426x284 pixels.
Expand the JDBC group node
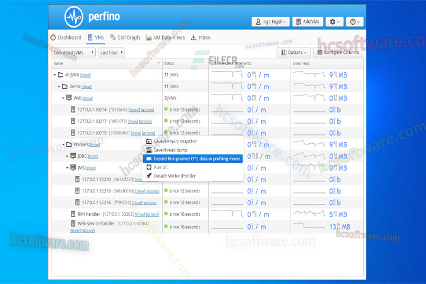coord(67,156)
